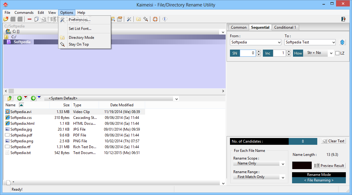Expand the drive selector C: dropdown
352x195 pixels.
point(223,32)
